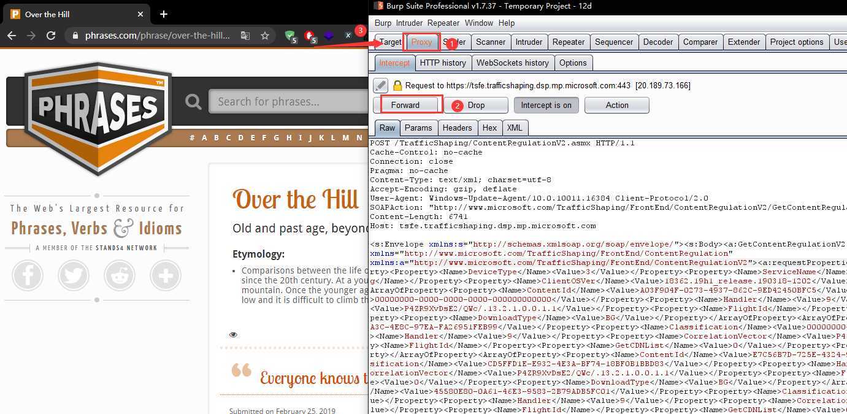
Task: Show the Hex request view
Action: point(489,128)
